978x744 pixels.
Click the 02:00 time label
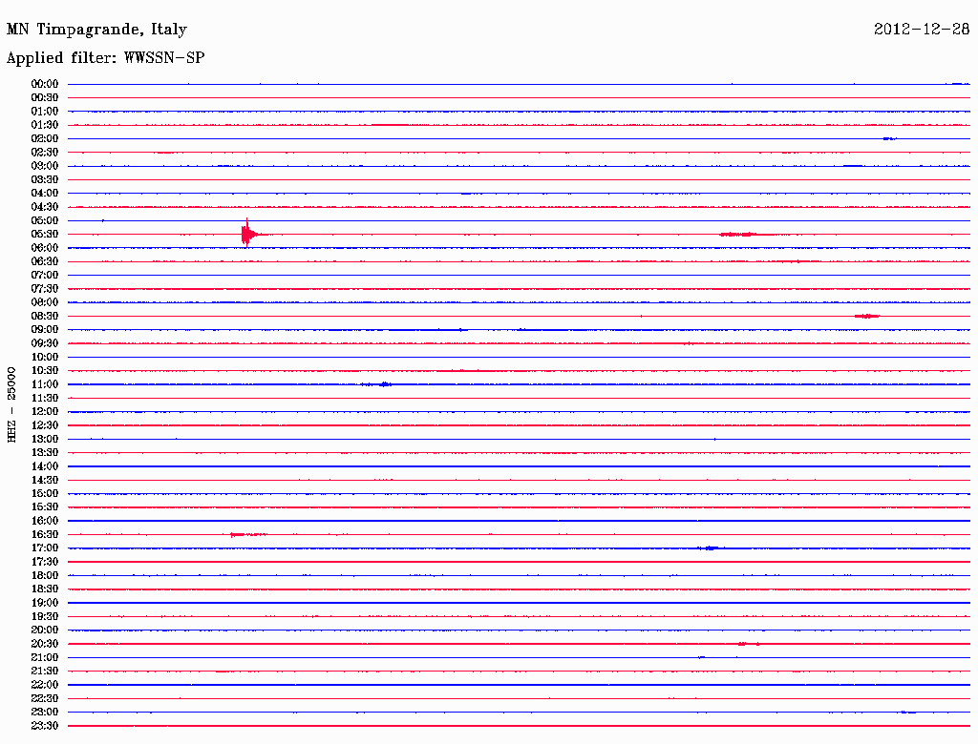(45, 138)
